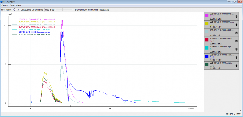Open the View menu
Viewport: 243px width, 117px height.
18,5
